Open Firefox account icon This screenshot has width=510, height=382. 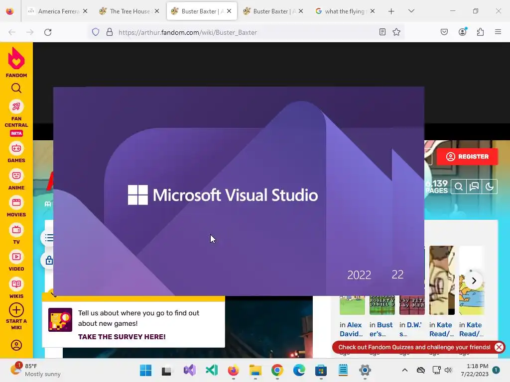[463, 32]
